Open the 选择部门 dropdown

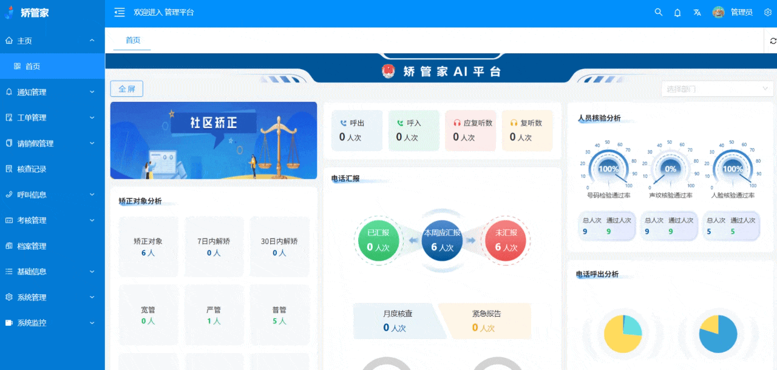point(718,89)
